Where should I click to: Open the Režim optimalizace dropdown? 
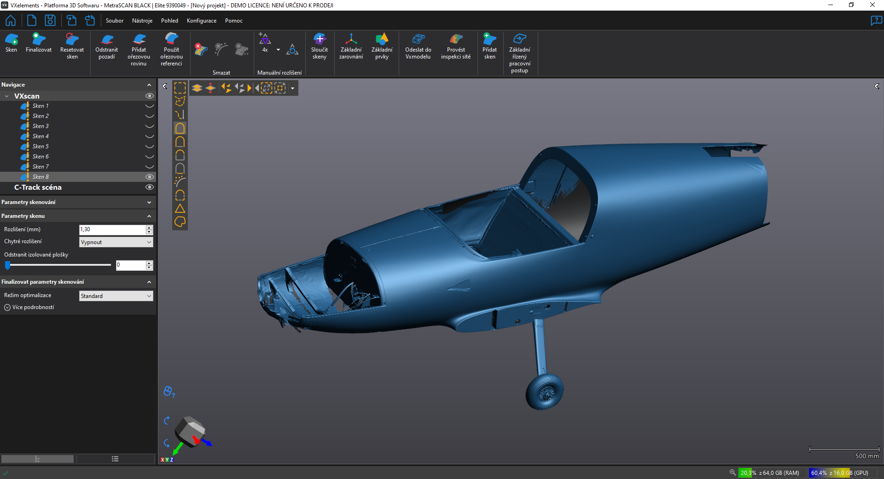pos(116,296)
